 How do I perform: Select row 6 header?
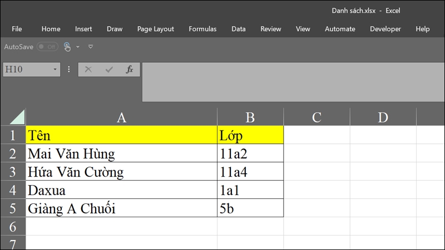13,227
